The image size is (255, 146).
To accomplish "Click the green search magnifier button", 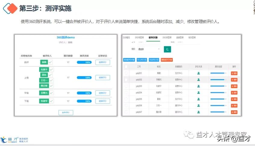I will [167, 49].
